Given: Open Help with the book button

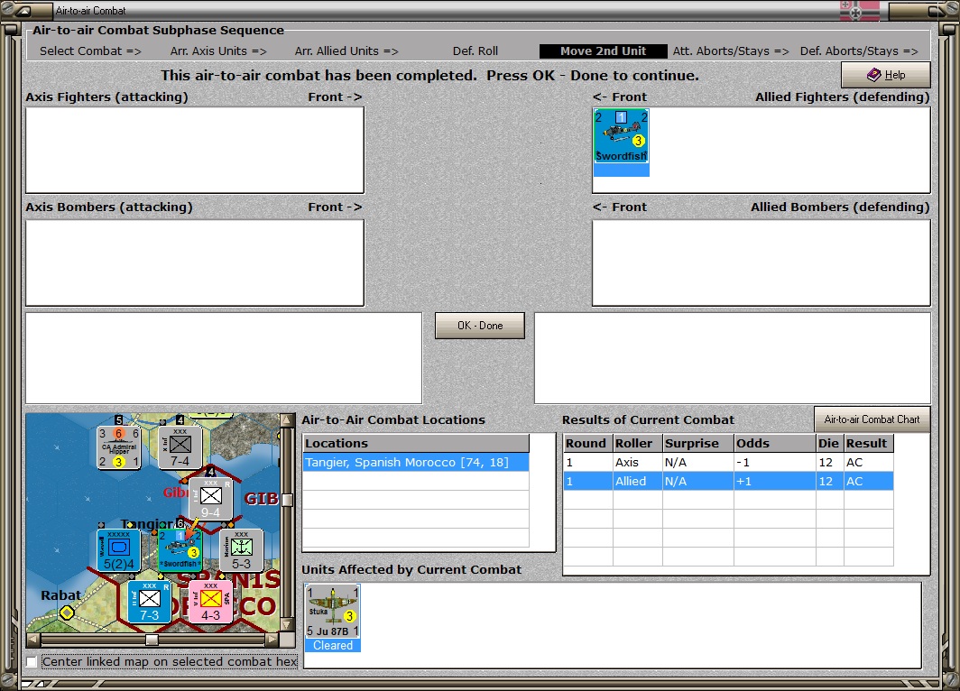Looking at the screenshot, I should pos(885,75).
